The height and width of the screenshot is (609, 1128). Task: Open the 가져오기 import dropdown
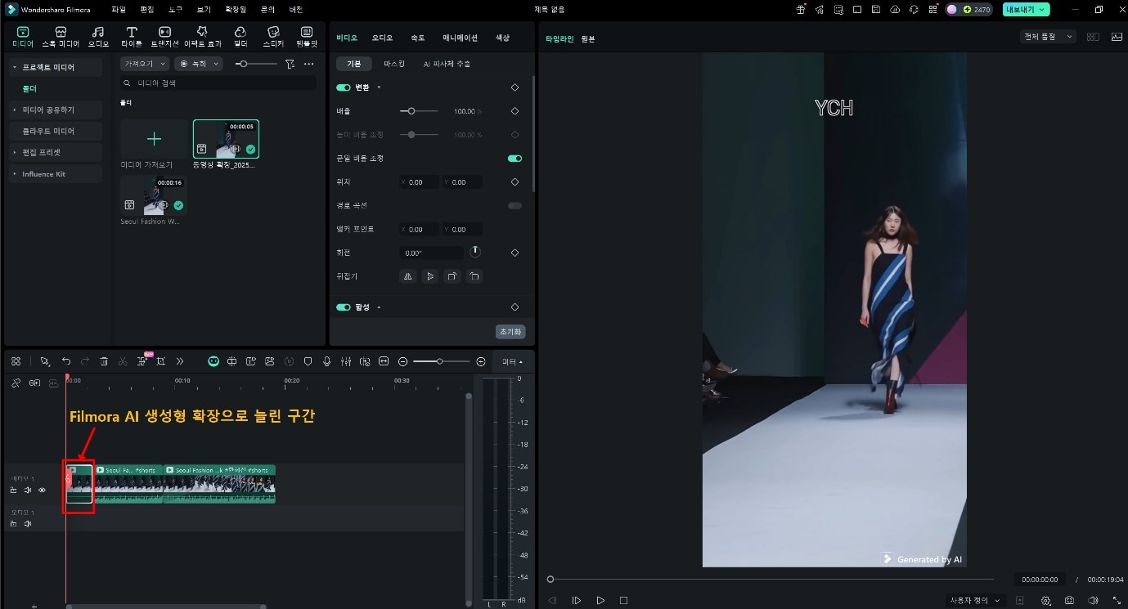click(144, 64)
